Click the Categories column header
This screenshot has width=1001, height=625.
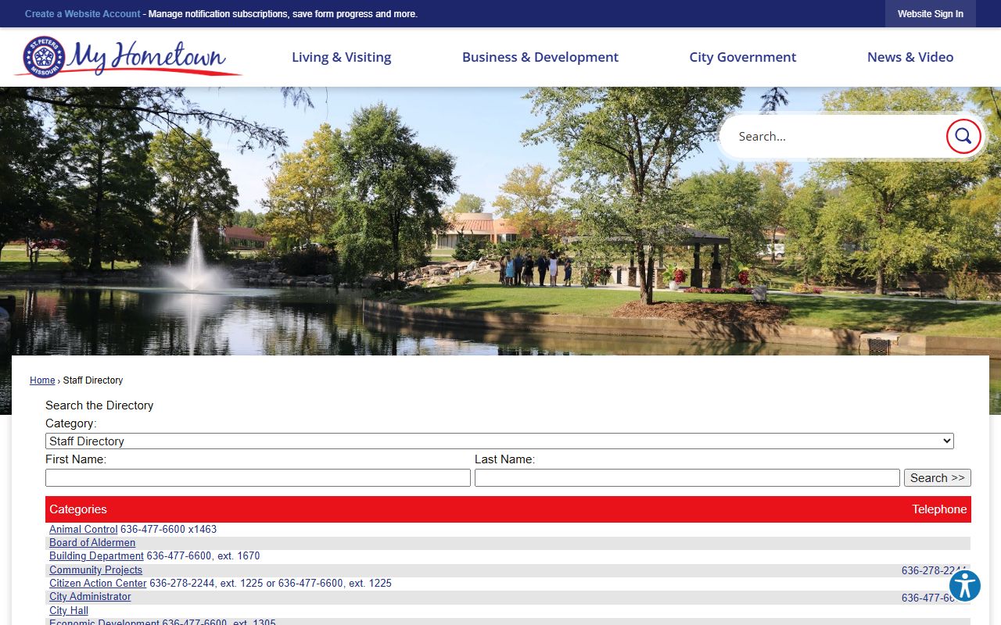78,509
